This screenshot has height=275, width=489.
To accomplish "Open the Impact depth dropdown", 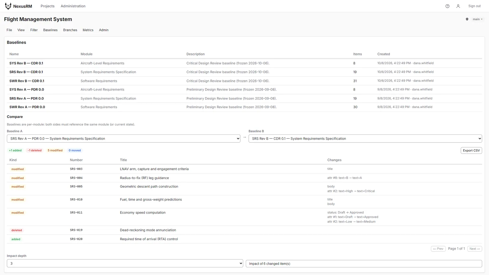I will [x=125, y=263].
